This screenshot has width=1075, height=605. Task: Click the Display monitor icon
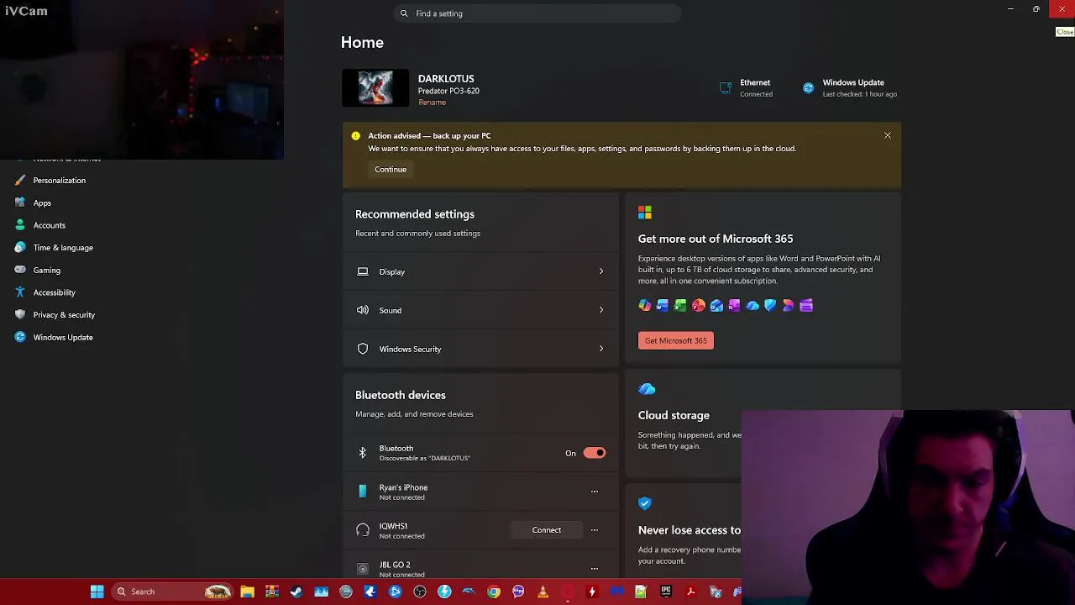pos(363,271)
